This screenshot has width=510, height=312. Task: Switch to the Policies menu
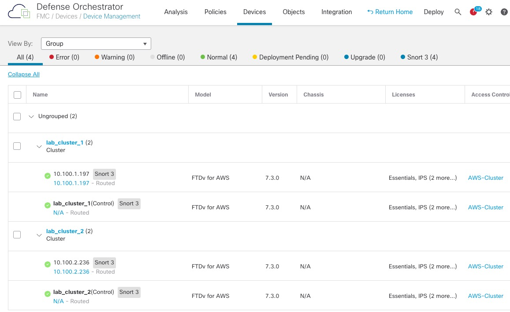click(x=215, y=12)
